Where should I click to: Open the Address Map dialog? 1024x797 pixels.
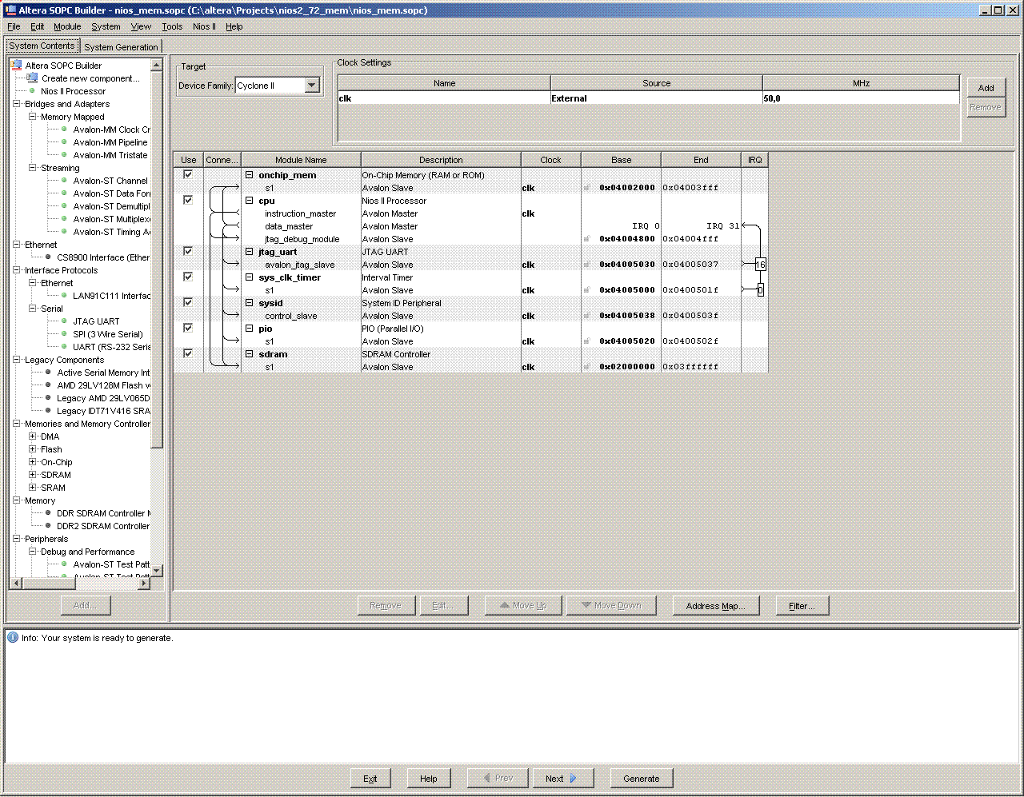714,606
